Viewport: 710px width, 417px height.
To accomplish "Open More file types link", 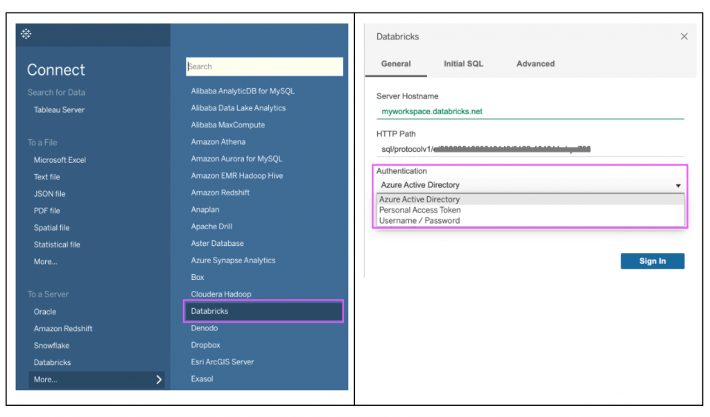I will (x=46, y=262).
